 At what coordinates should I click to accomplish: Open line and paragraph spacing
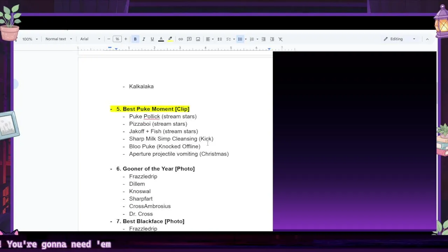coord(220,39)
